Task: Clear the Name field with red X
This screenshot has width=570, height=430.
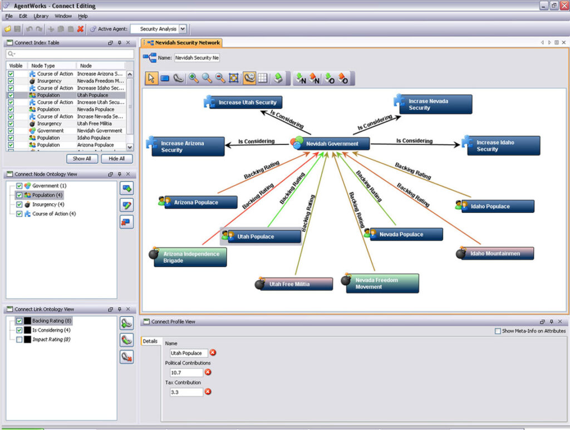Action: 213,352
